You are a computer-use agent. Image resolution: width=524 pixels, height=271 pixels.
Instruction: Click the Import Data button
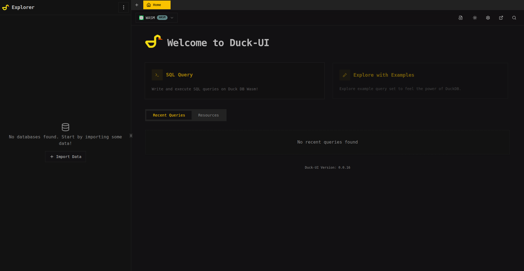[65, 157]
